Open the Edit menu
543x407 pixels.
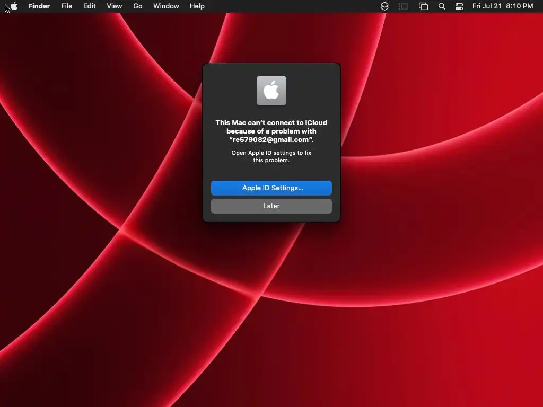click(89, 6)
